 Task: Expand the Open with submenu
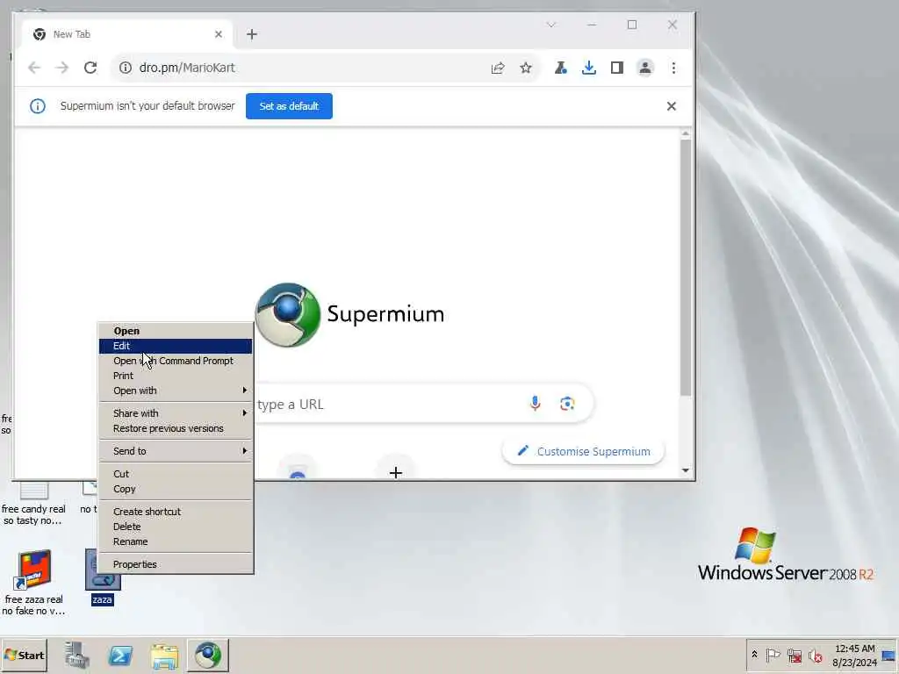pos(176,391)
